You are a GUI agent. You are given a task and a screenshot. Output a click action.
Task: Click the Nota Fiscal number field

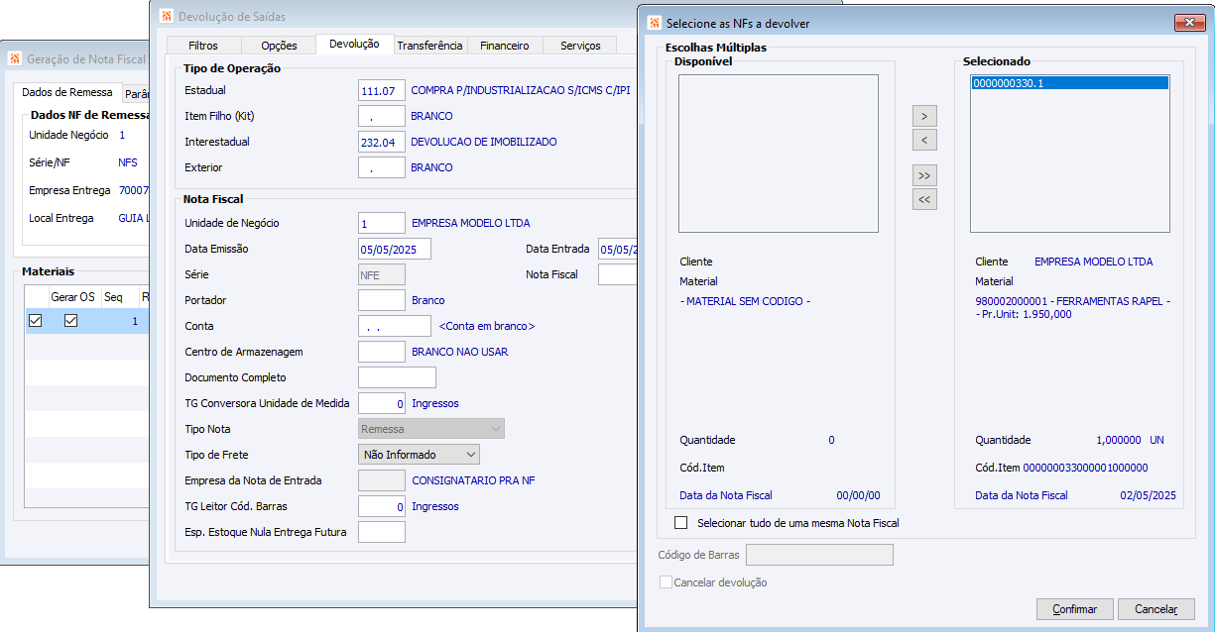click(617, 274)
